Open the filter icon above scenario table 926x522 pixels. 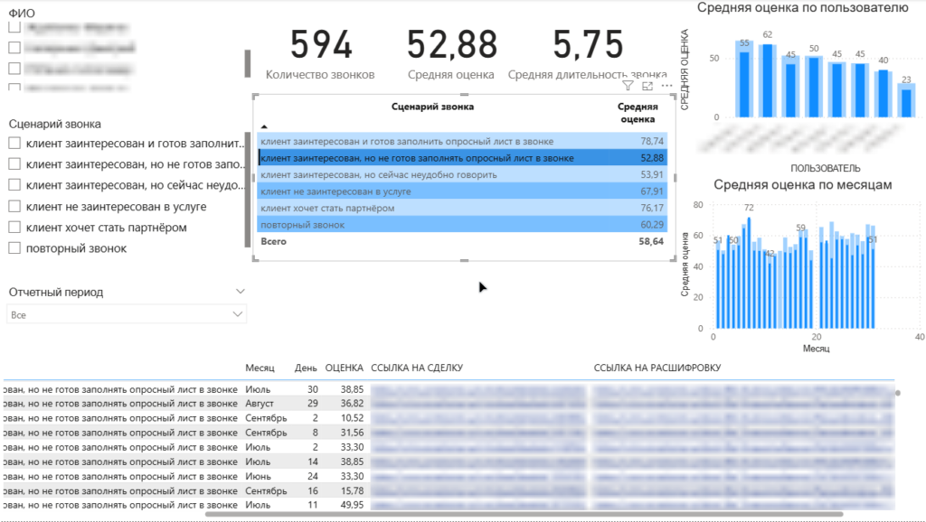(628, 86)
